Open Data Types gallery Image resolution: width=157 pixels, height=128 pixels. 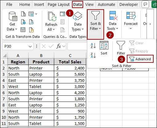tap(78, 22)
